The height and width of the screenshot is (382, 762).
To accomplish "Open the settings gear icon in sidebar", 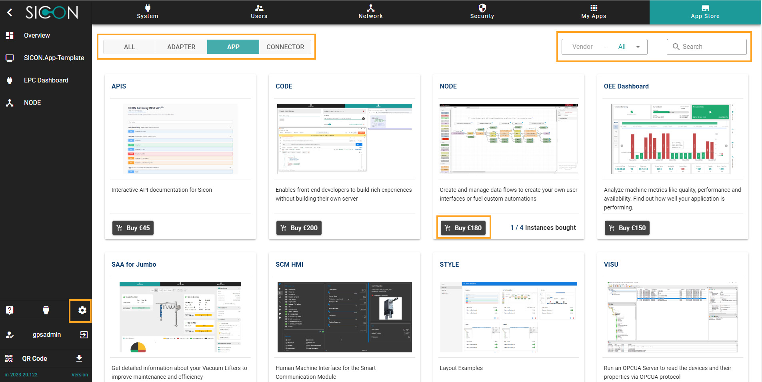I will coord(82,310).
